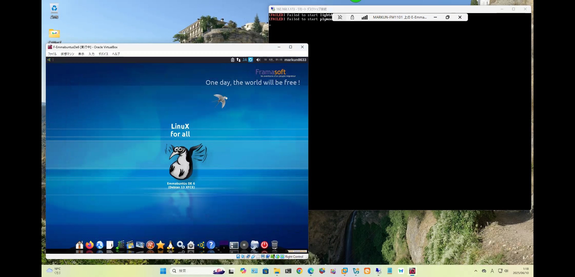Viewport: 575px width, 277px height.
Task: Open the markun8633 user menu
Action: coord(295,60)
